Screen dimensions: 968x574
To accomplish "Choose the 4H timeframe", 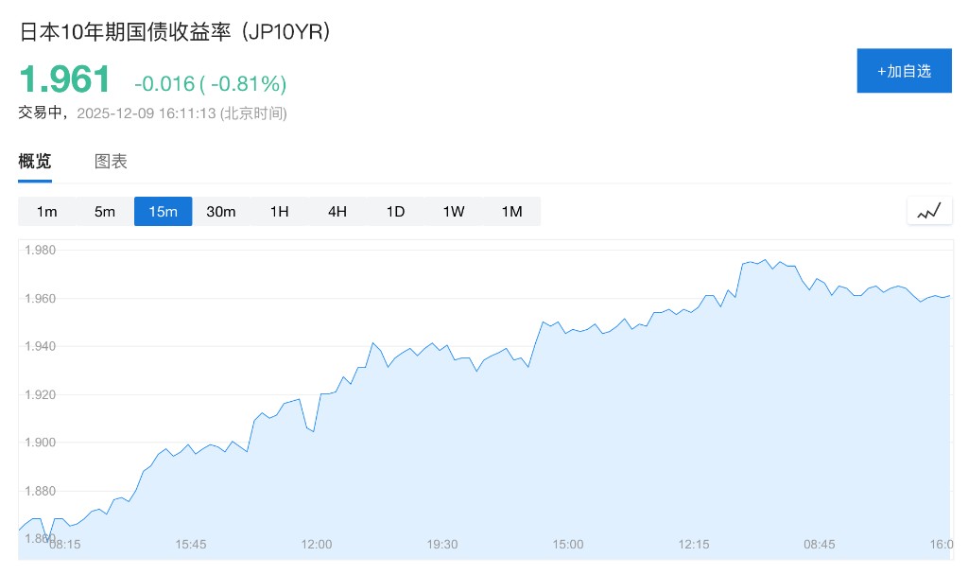I will tap(337, 212).
